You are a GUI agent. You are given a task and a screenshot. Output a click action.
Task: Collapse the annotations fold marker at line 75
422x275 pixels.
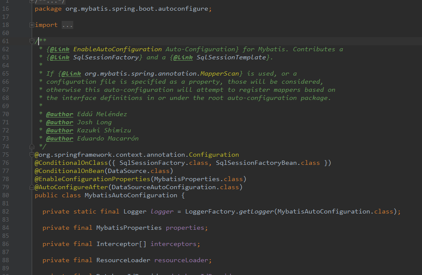pyautogui.click(x=32, y=155)
